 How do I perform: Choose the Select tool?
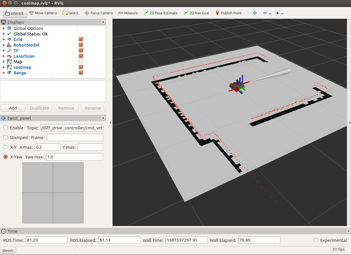pyautogui.click(x=70, y=13)
